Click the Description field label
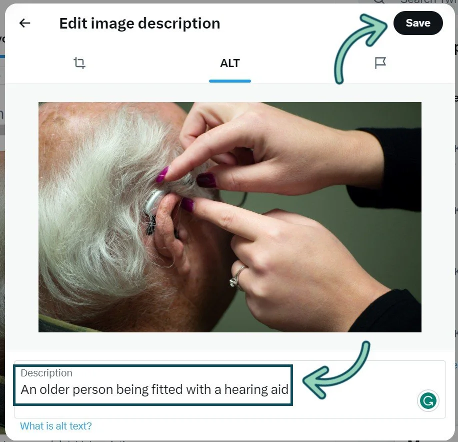458x442 pixels. [46, 373]
